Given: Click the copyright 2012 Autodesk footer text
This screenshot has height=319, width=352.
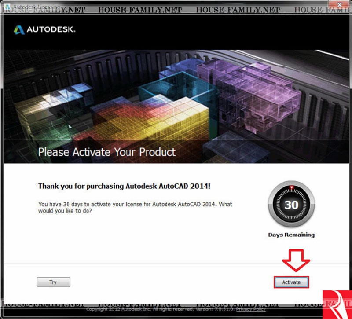Looking at the screenshot, I should (161, 309).
